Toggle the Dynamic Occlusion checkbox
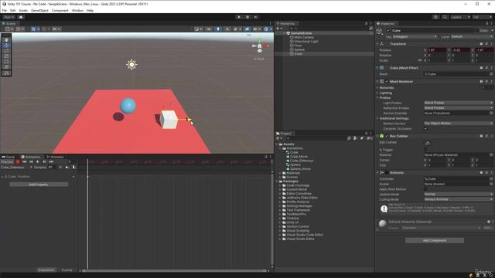The width and height of the screenshot is (495, 278). click(425, 129)
